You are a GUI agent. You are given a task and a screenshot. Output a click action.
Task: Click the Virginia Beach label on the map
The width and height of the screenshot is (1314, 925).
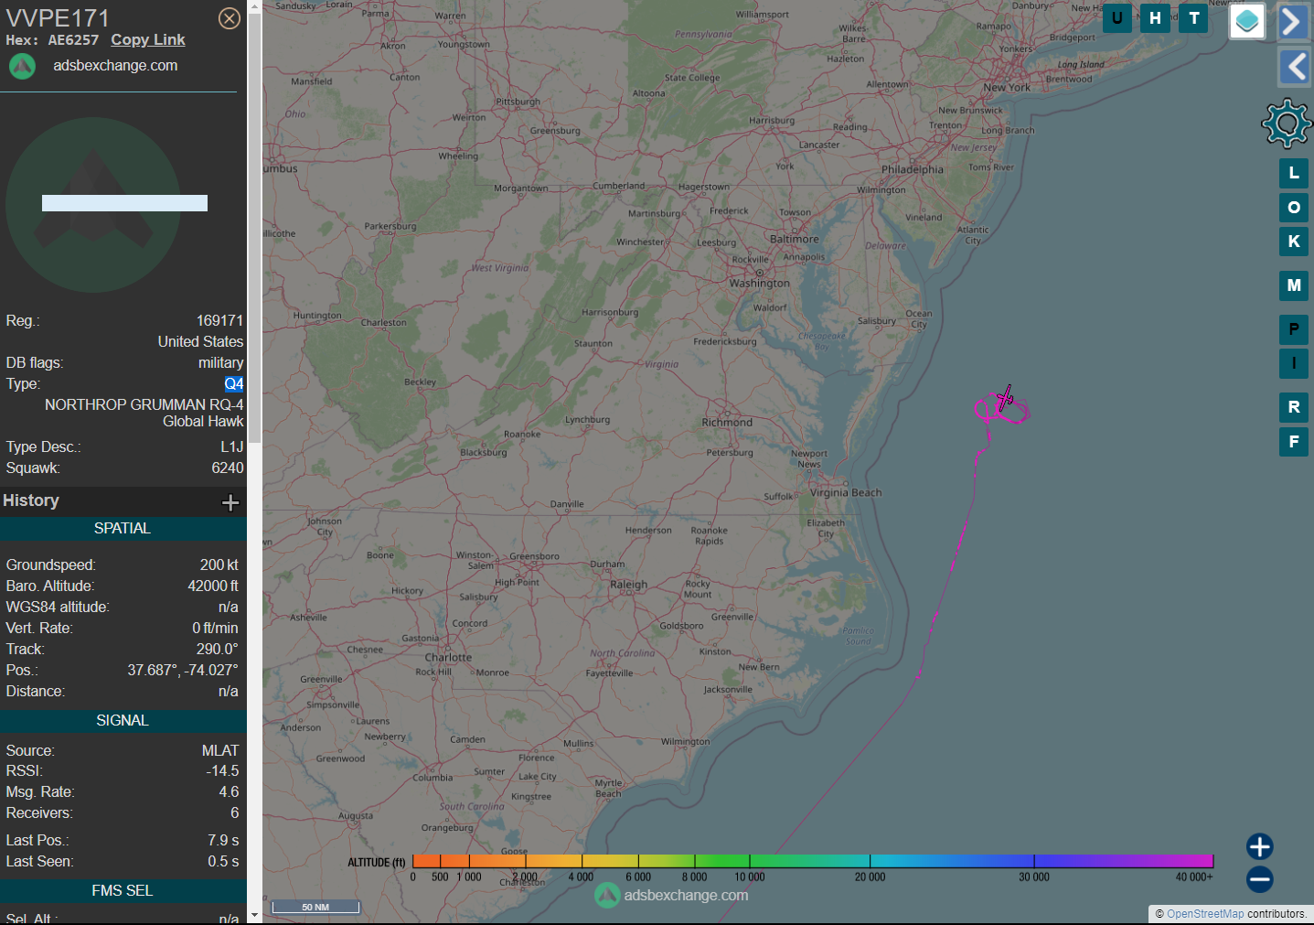pyautogui.click(x=846, y=492)
